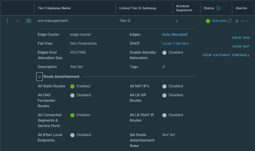Screen dimensions: 255x151
Task: Click the Tier-1 gateway topology icon
Action: pyautogui.click(x=29, y=21)
